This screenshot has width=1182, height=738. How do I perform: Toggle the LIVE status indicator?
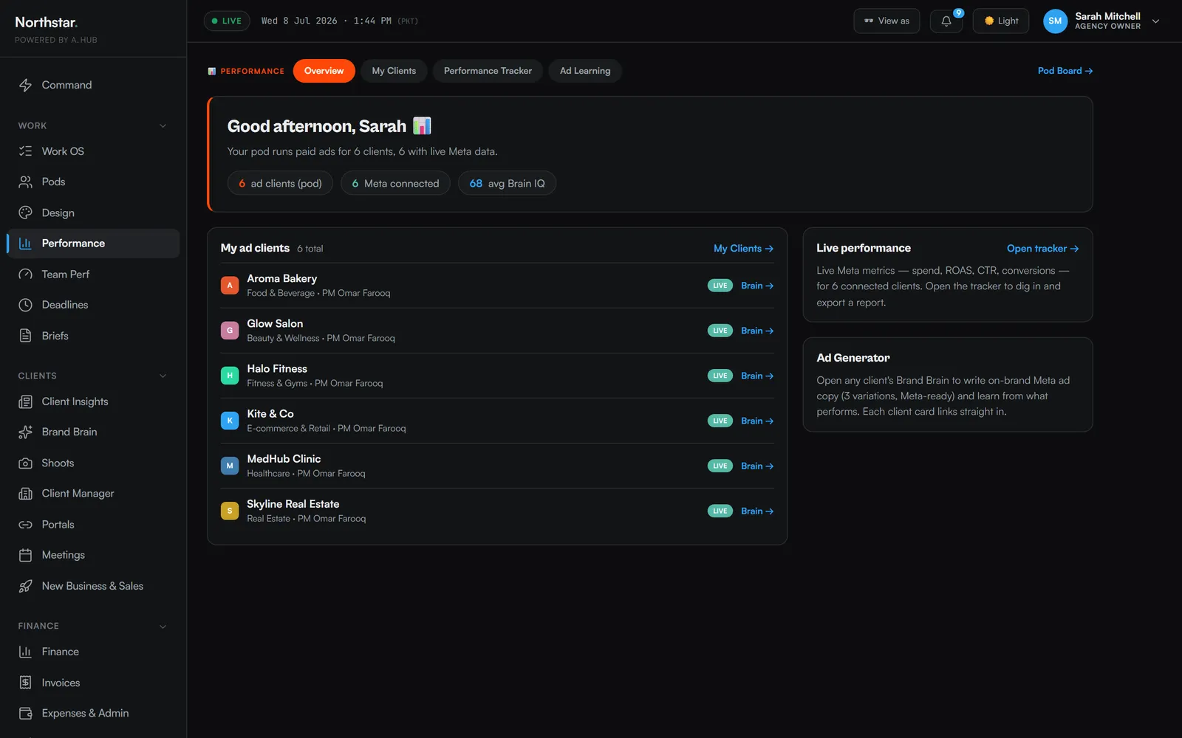pos(227,21)
